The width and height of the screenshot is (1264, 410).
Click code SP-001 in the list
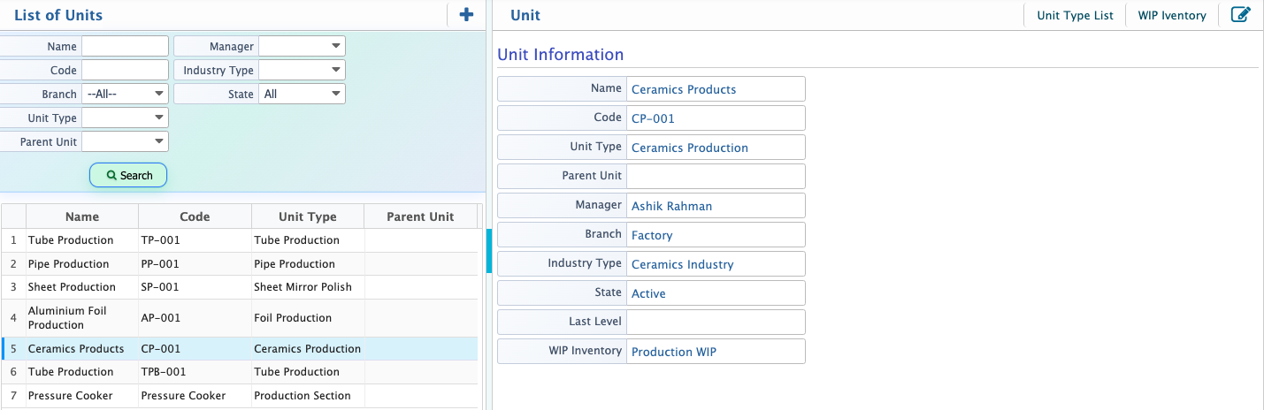tap(160, 287)
